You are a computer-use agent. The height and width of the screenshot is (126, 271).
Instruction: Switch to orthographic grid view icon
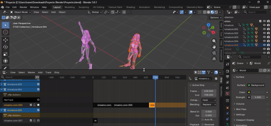click(214, 59)
